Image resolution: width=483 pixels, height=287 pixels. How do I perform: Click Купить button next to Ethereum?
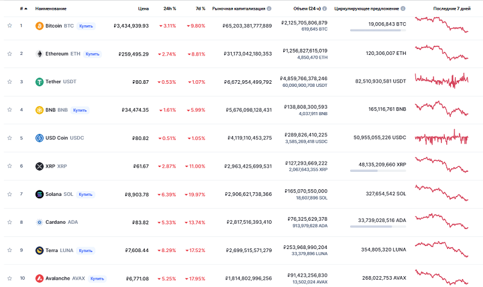tap(92, 54)
